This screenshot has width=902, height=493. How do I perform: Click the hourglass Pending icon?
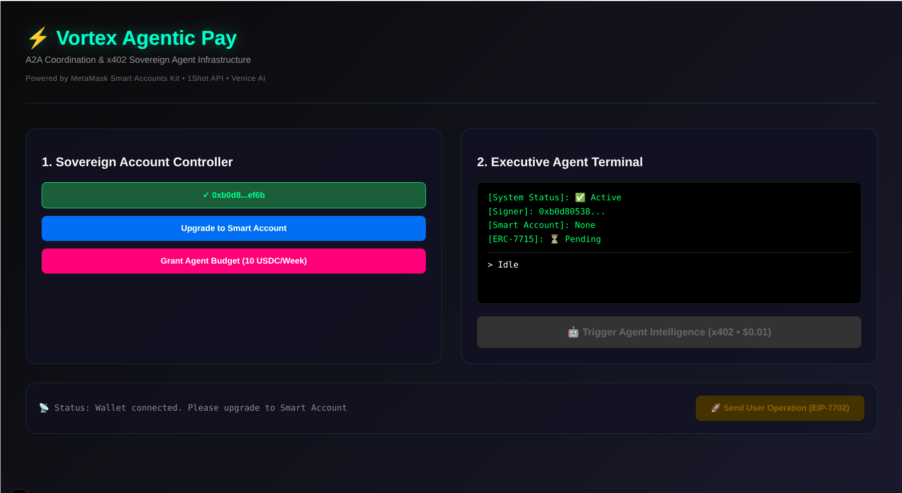pyautogui.click(x=554, y=239)
